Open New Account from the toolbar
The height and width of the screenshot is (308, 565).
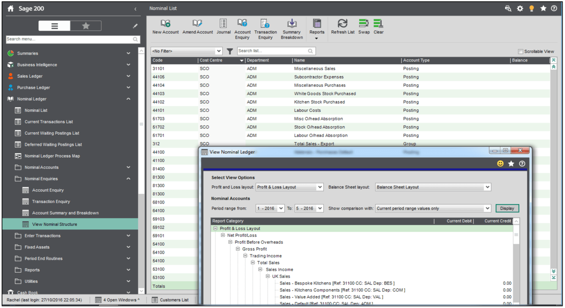point(165,27)
